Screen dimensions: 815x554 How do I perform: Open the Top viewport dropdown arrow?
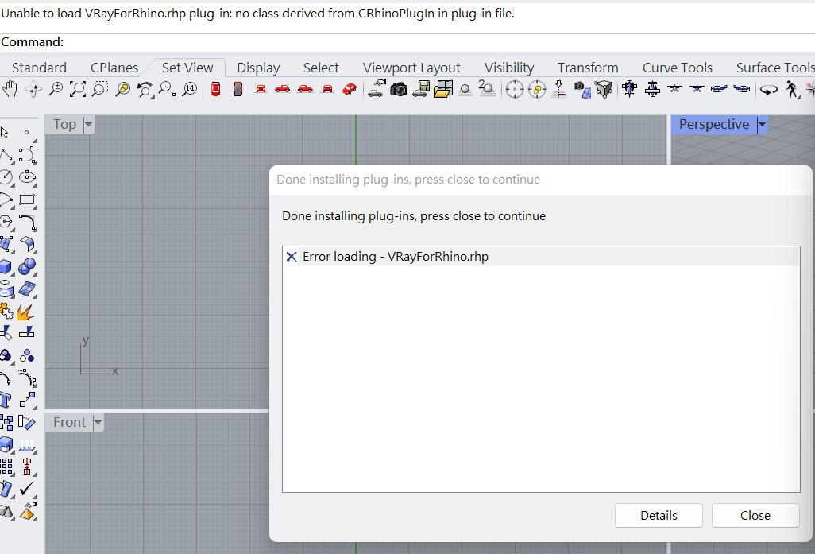(88, 124)
